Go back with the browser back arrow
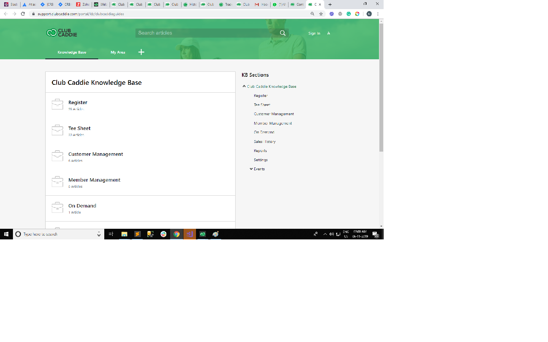Screen dimensions: 548x342 click(x=5, y=14)
